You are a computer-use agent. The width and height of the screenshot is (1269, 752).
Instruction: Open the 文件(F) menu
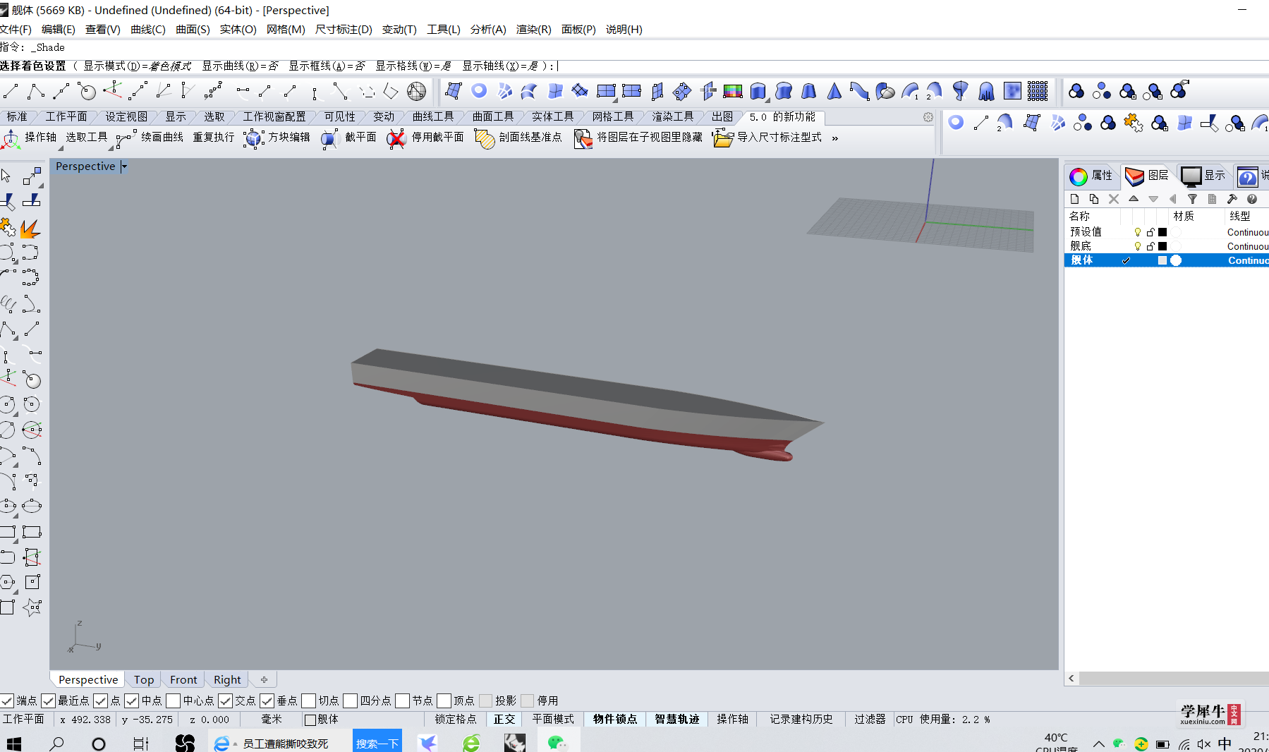click(16, 30)
